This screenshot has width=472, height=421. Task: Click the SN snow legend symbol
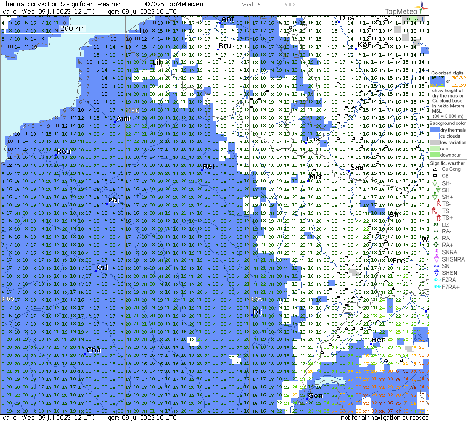coord(436,266)
